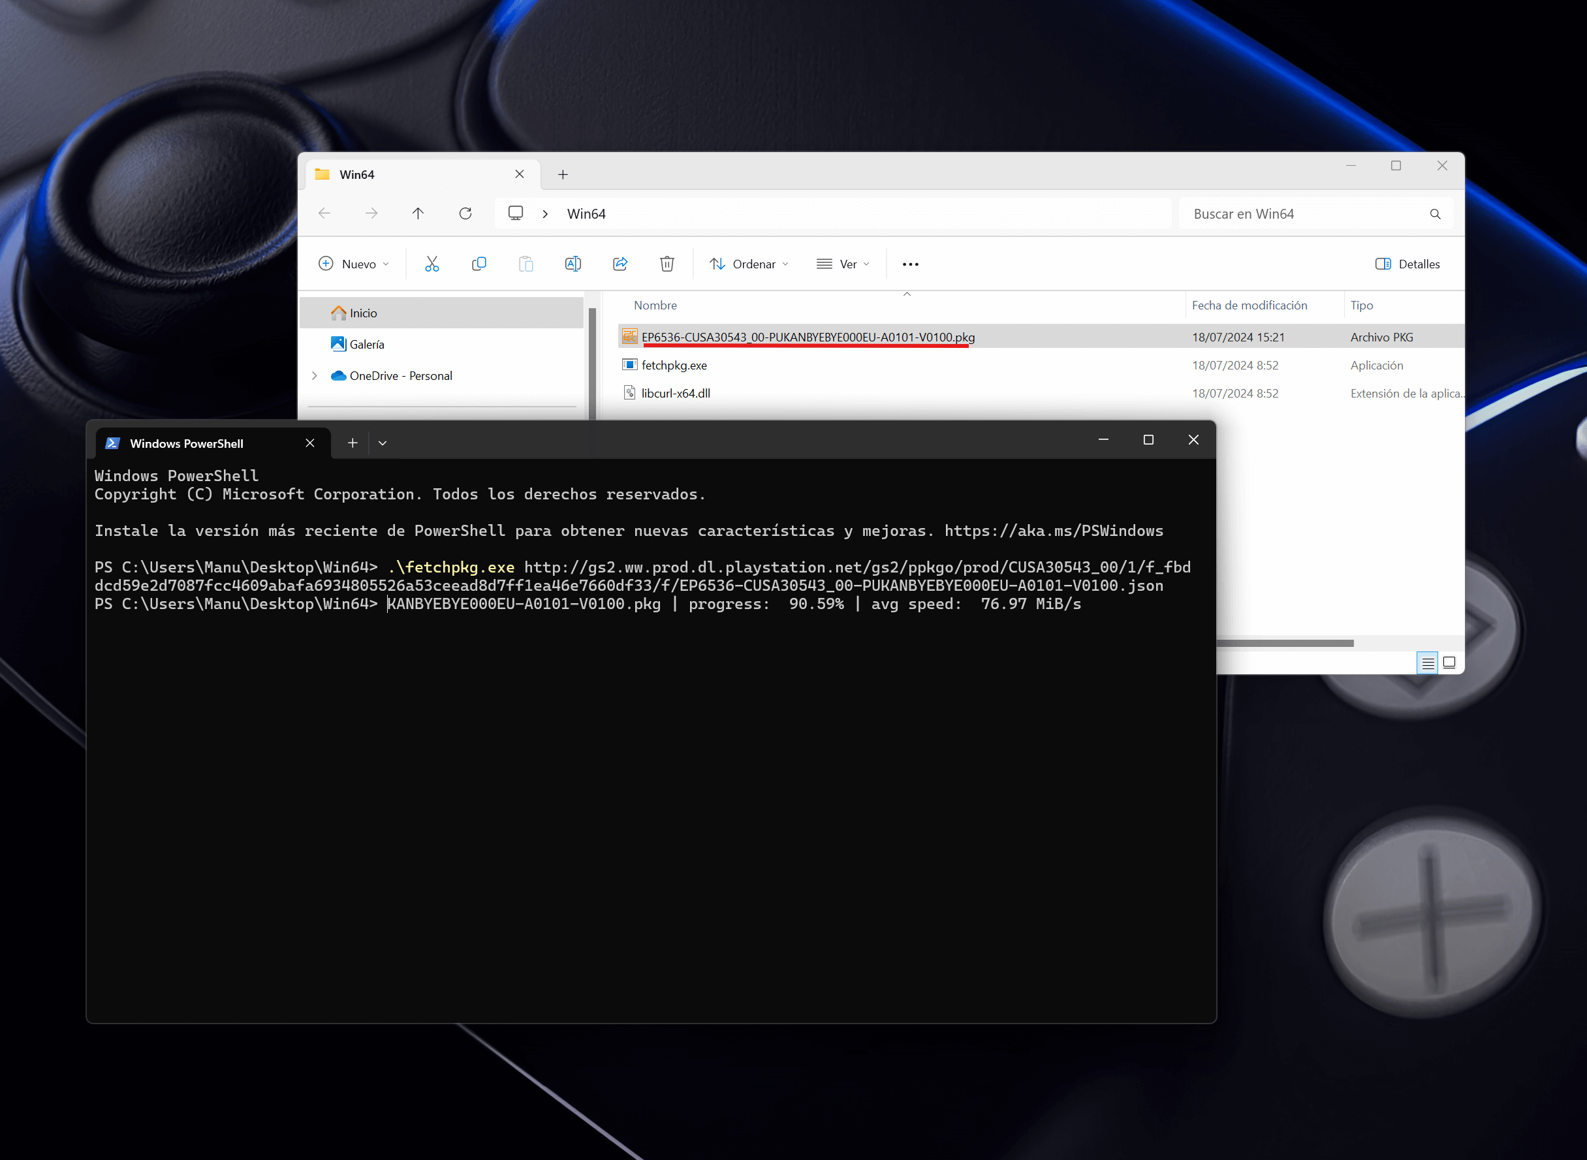The image size is (1587, 1160).
Task: Click the Copy icon in toolbar
Action: 479,264
